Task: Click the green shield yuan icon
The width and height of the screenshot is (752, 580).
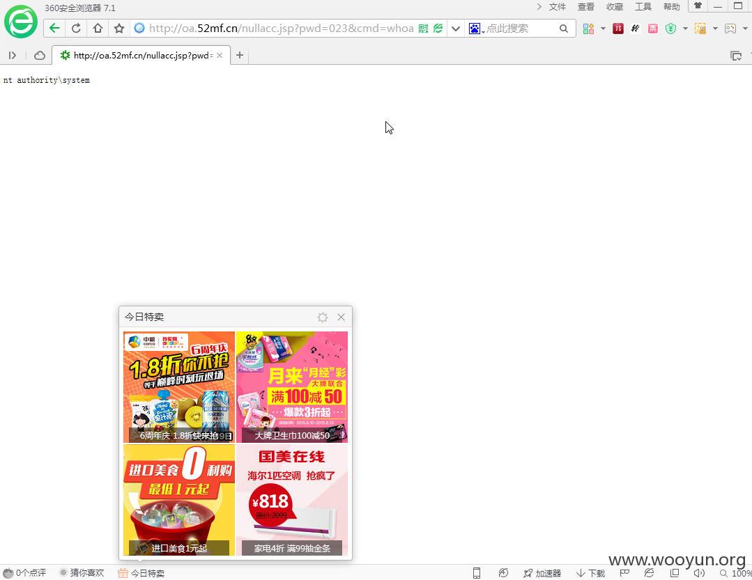Action: tap(671, 29)
